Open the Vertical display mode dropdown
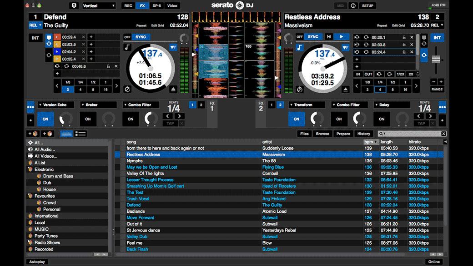Viewport: 473px width, 266px height. (x=99, y=6)
